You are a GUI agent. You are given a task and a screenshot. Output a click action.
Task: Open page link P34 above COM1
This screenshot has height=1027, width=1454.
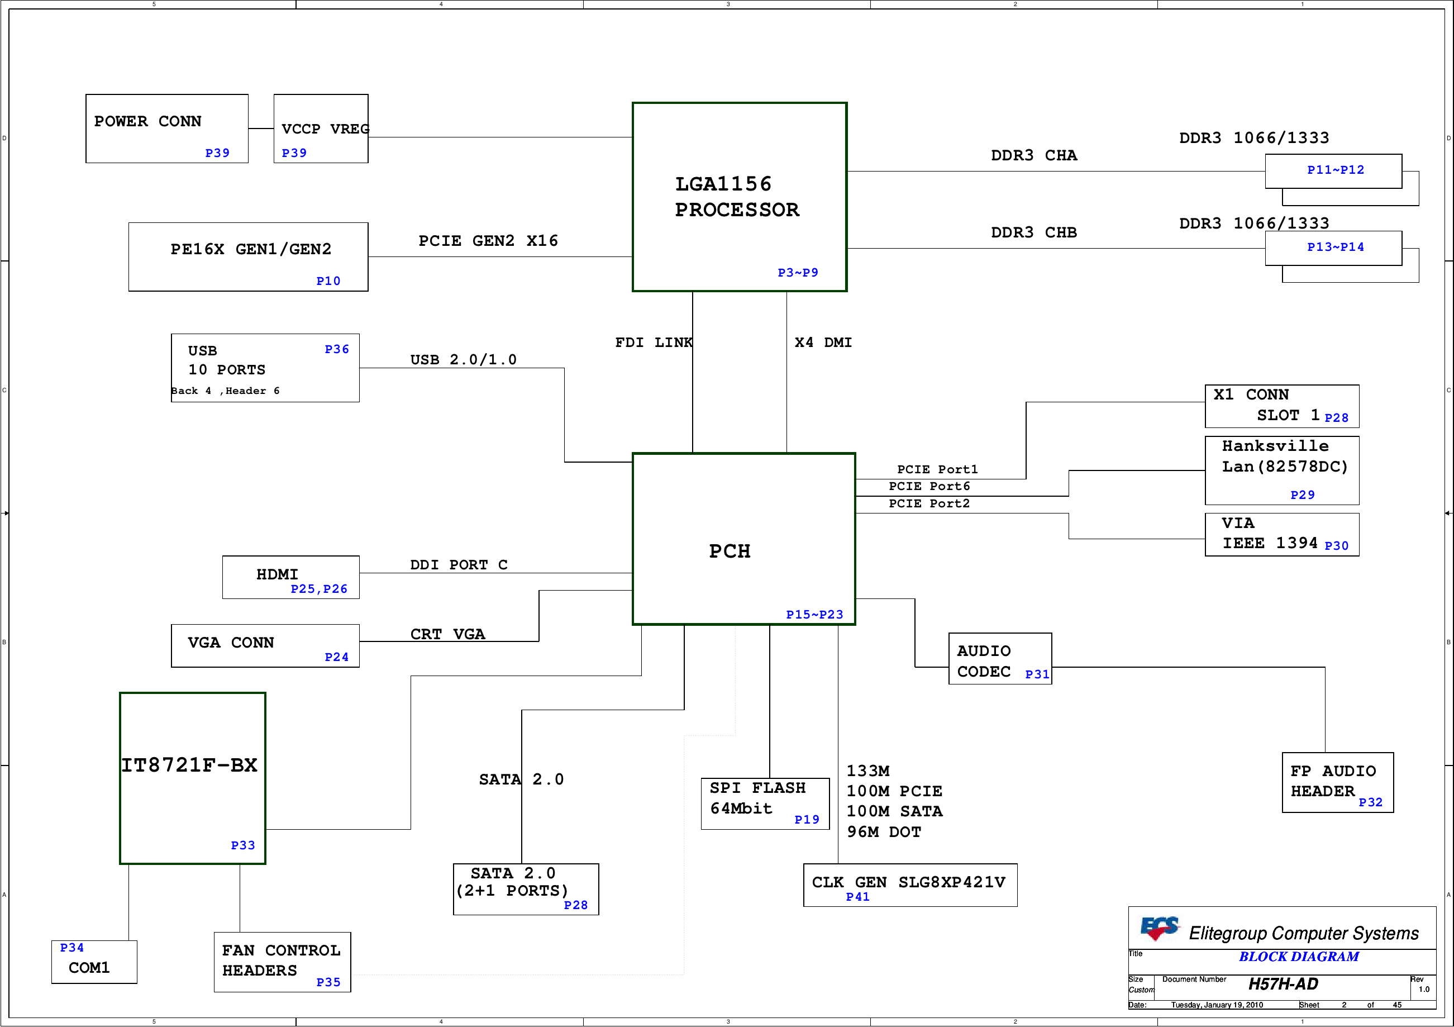tap(71, 947)
